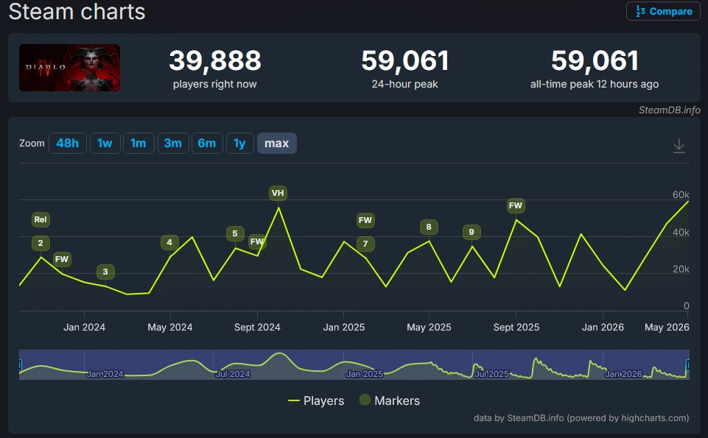708x438 pixels.
Task: Set zoom to 6m
Action: tap(207, 144)
